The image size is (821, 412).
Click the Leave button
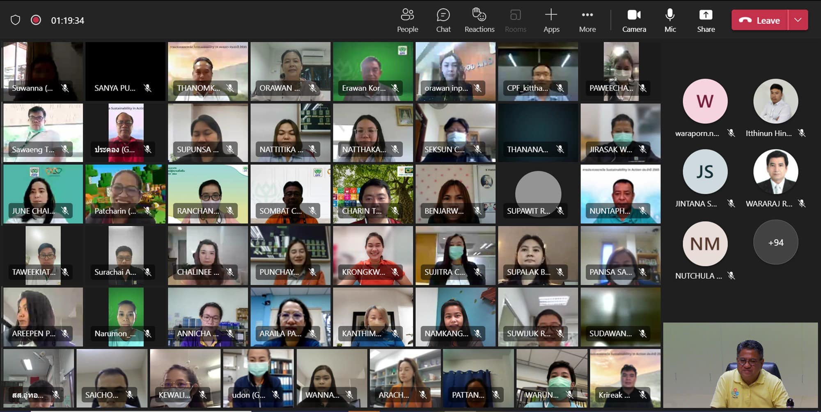tap(759, 20)
